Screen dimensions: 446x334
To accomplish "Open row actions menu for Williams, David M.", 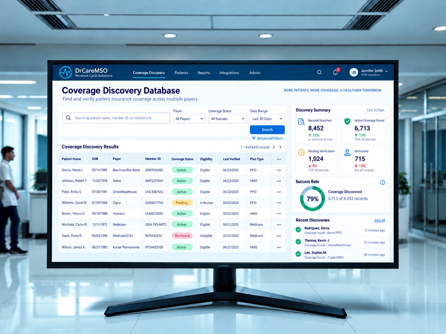I will pos(279,203).
